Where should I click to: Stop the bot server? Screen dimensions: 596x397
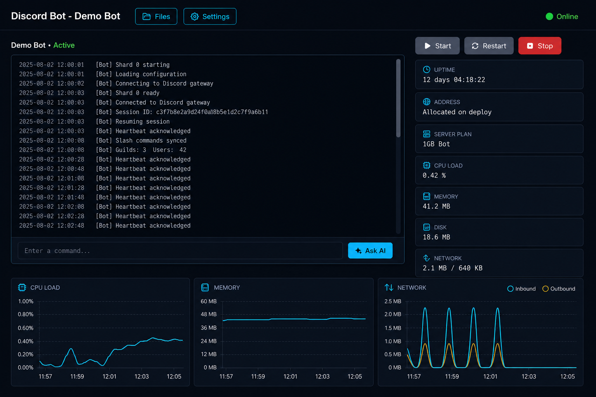coord(540,46)
